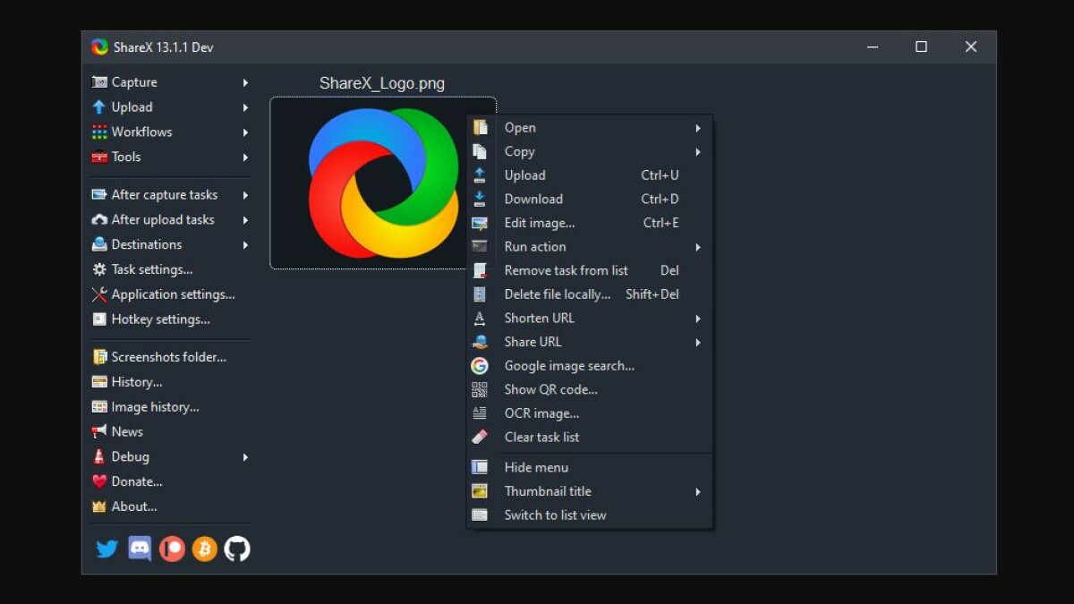Click the eraser icon beside Clear task list

[x=480, y=438]
